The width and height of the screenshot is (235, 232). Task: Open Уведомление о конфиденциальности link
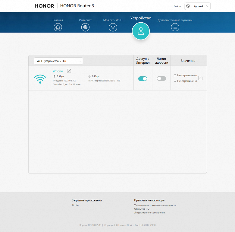pyautogui.click(x=155, y=205)
